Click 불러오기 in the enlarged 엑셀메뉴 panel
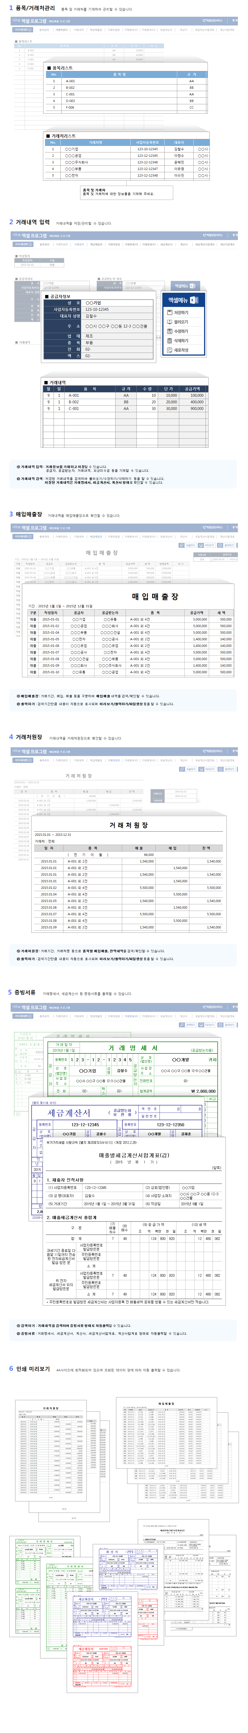This screenshot has height=1733, width=248. 181,322
